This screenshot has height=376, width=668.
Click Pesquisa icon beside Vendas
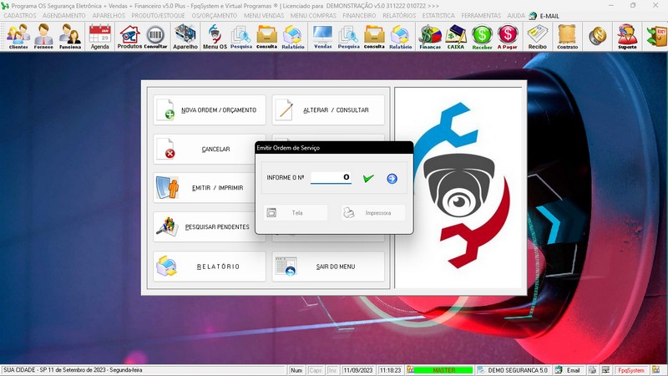[348, 36]
